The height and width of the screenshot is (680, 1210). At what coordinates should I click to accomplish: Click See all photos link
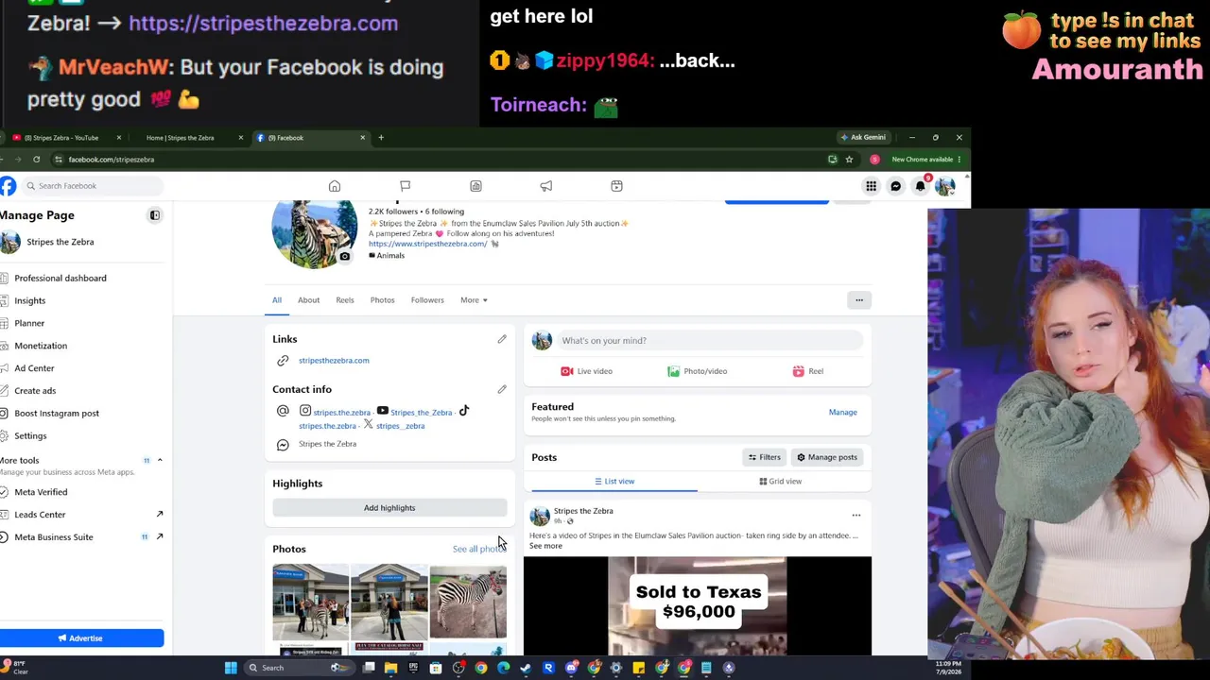click(479, 550)
